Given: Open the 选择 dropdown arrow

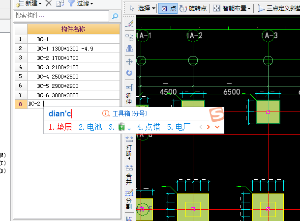Looking at the screenshot, I should [x=153, y=8].
